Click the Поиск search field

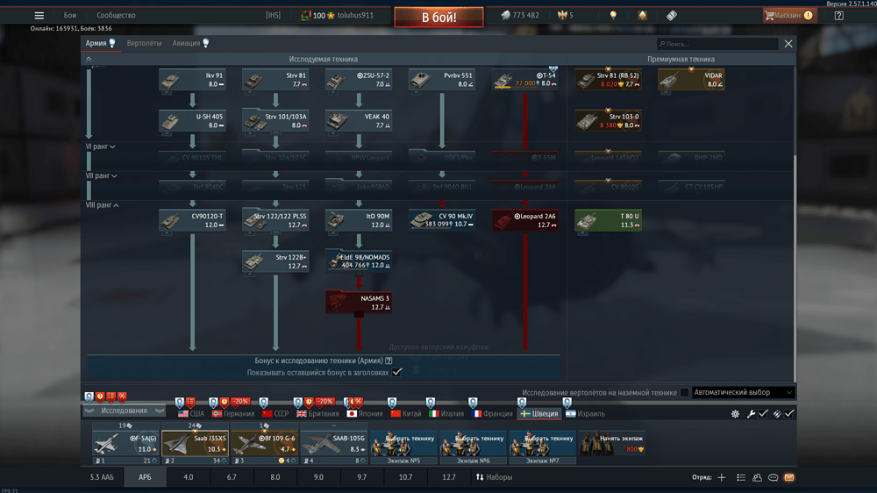[717, 44]
